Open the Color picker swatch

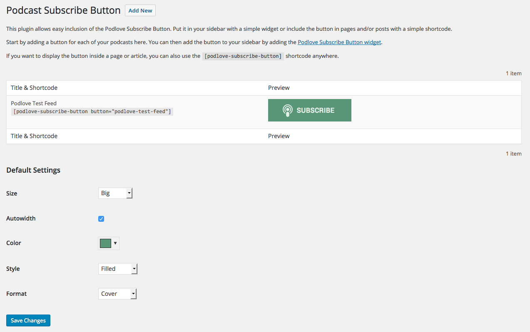tap(109, 243)
